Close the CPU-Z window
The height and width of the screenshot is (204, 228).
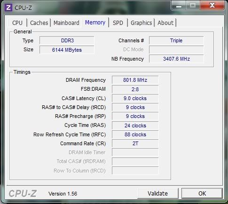212,6
